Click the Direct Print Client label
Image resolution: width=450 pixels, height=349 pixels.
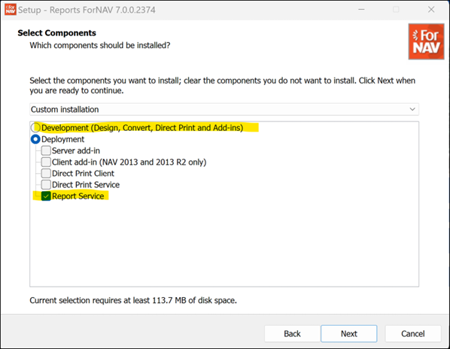[83, 174]
